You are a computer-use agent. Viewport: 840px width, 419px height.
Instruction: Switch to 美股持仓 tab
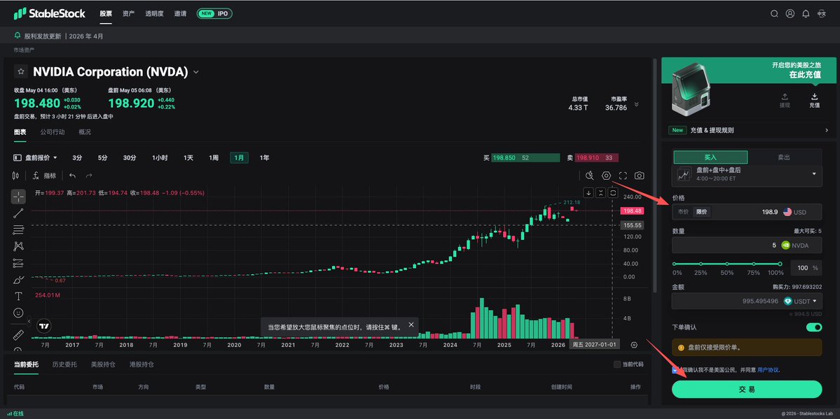pos(103,364)
